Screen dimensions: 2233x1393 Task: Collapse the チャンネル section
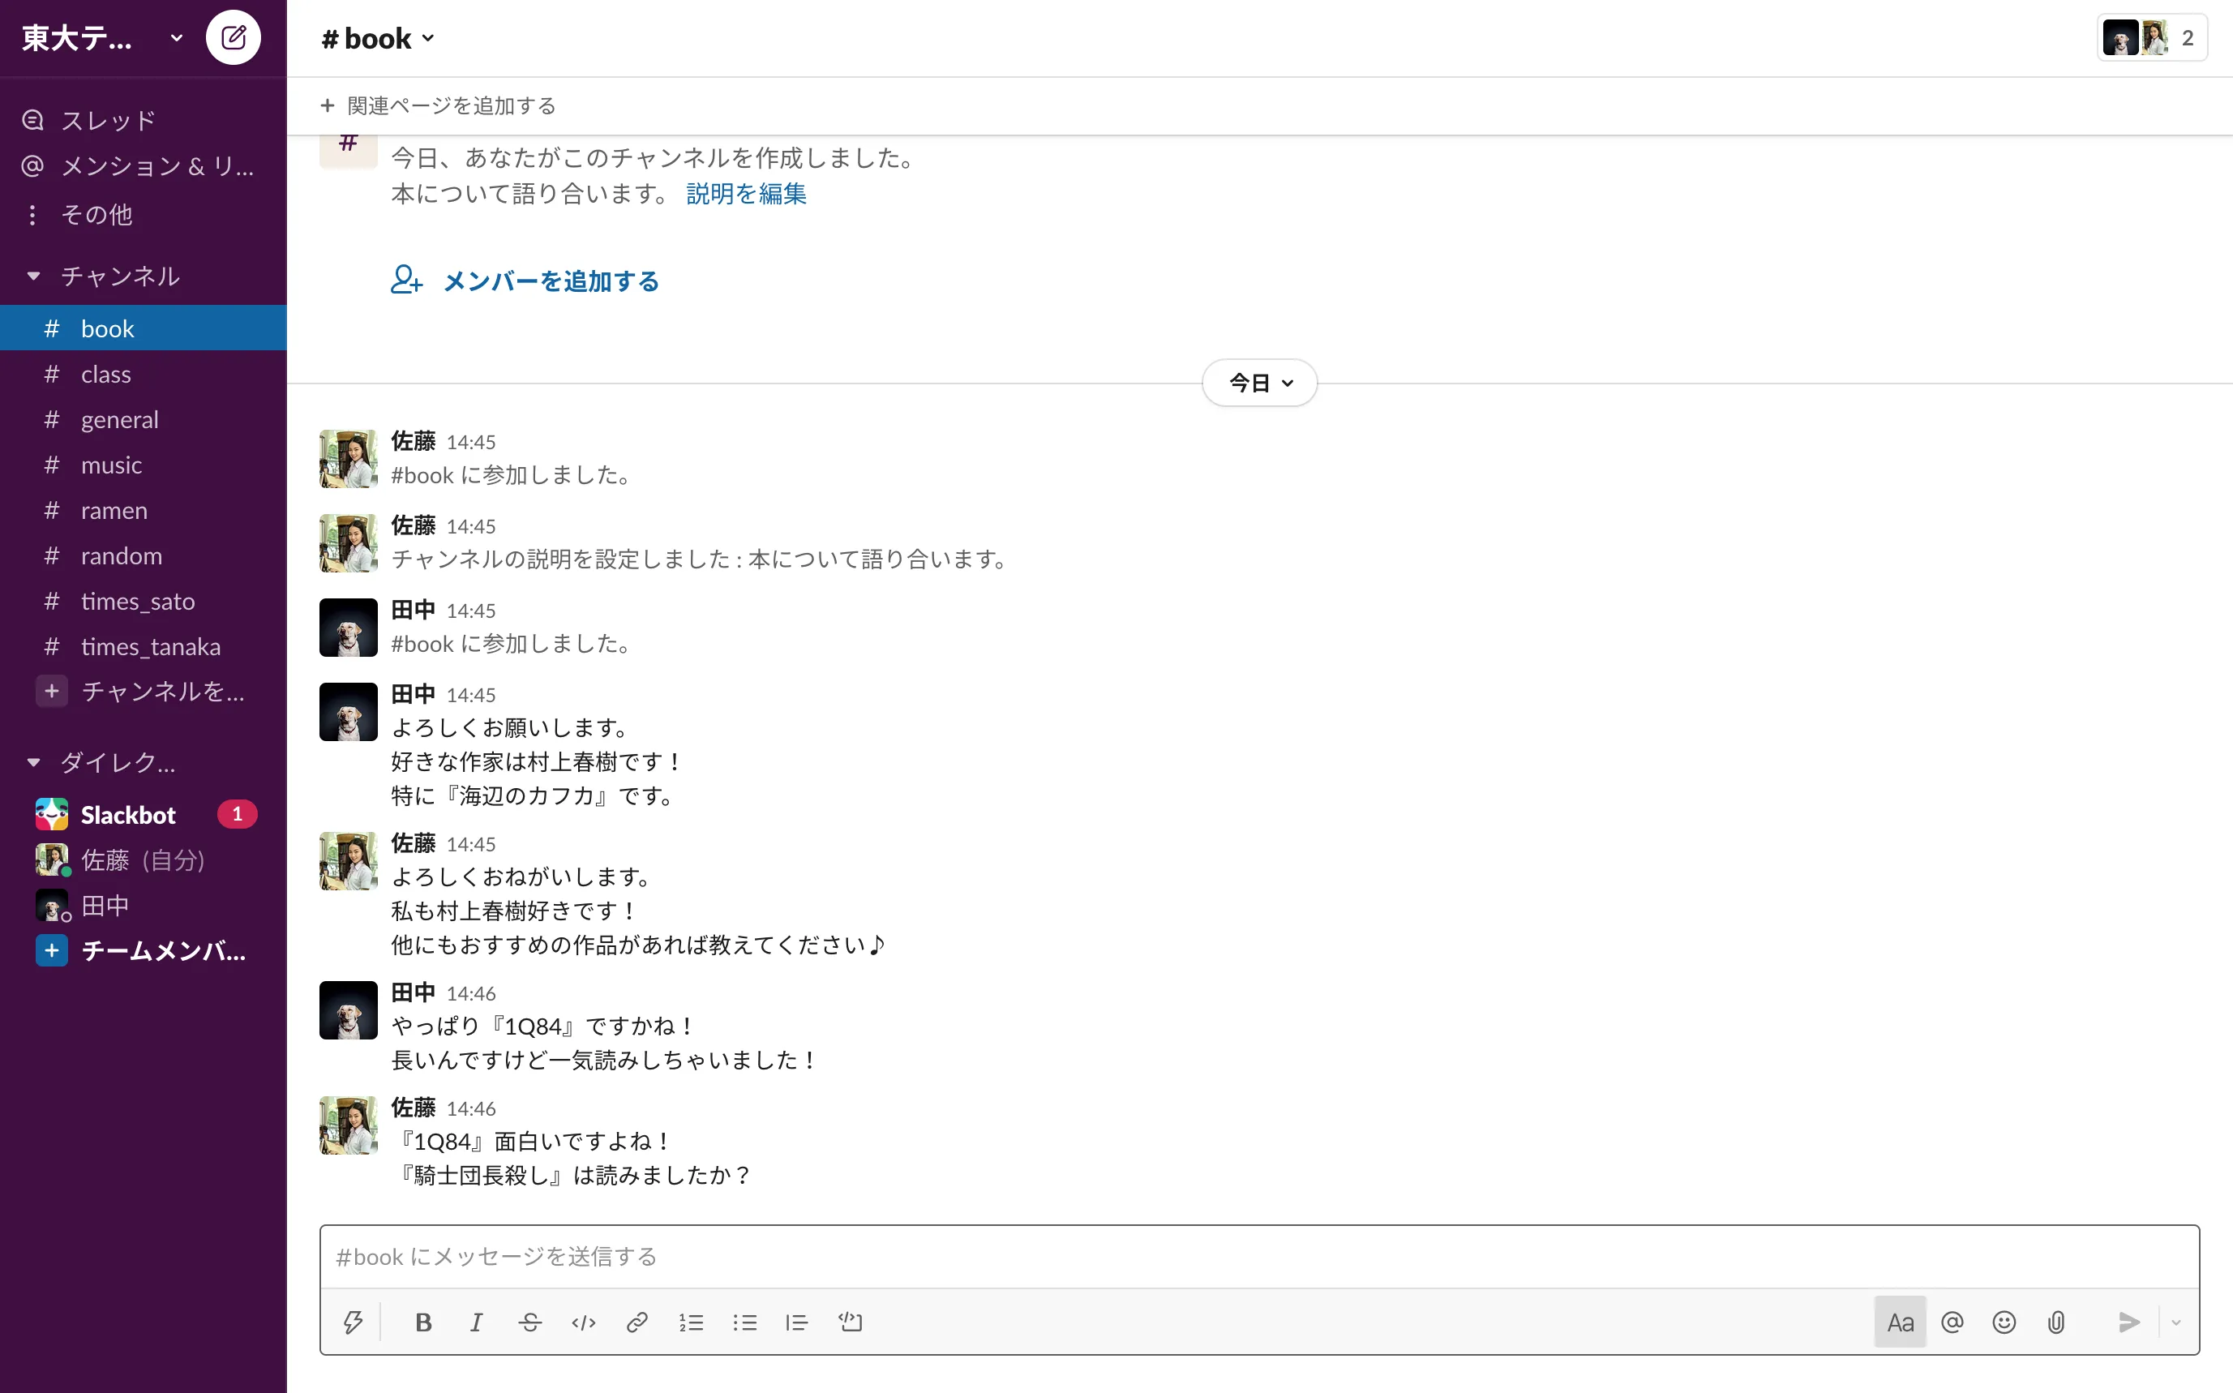(33, 275)
